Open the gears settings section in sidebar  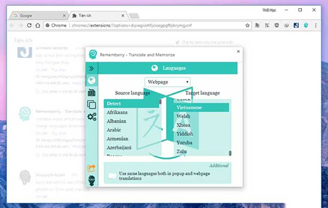coord(92,117)
